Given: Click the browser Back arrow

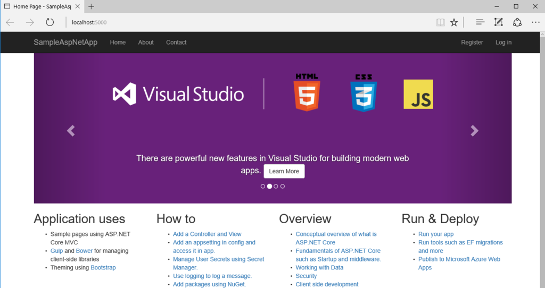Looking at the screenshot, I should [x=10, y=22].
